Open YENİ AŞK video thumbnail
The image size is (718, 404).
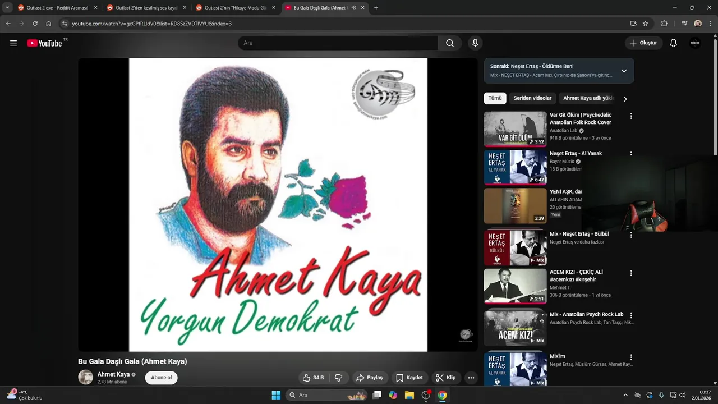(x=515, y=206)
